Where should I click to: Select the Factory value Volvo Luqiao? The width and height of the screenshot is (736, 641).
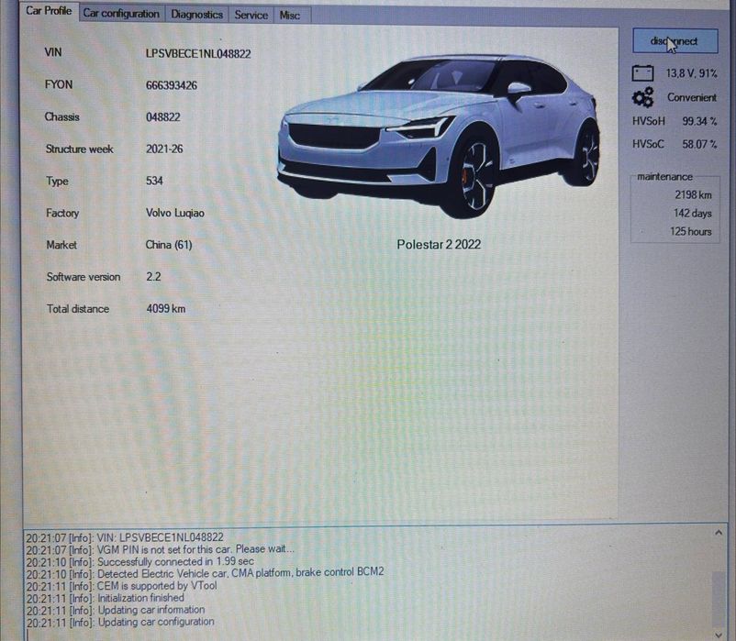tap(175, 213)
